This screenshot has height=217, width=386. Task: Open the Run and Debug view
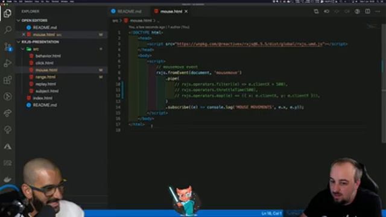coord(8,63)
